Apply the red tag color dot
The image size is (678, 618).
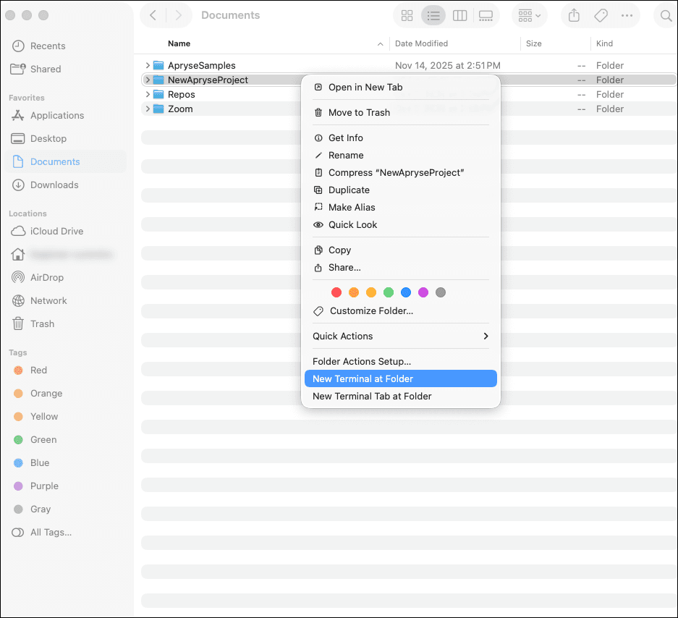336,292
